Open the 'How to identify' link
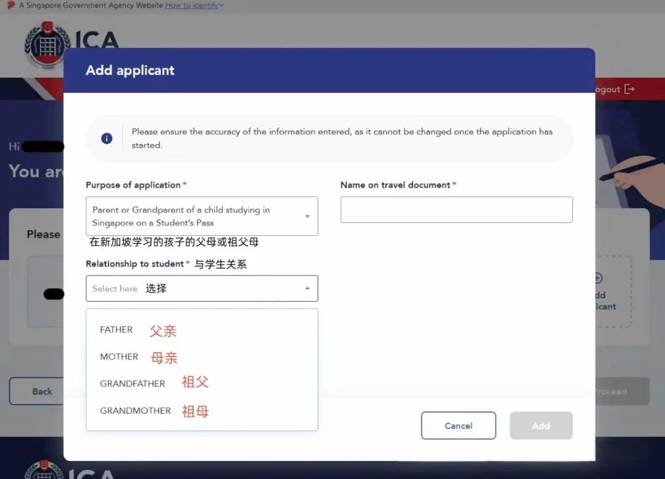665x479 pixels. (191, 6)
